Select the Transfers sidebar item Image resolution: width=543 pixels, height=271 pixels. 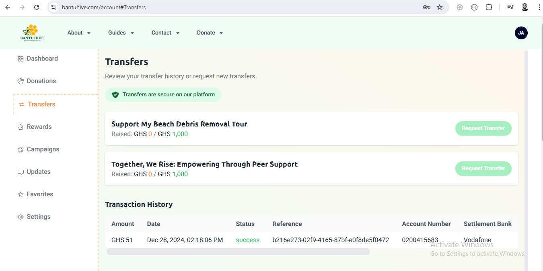point(41,104)
